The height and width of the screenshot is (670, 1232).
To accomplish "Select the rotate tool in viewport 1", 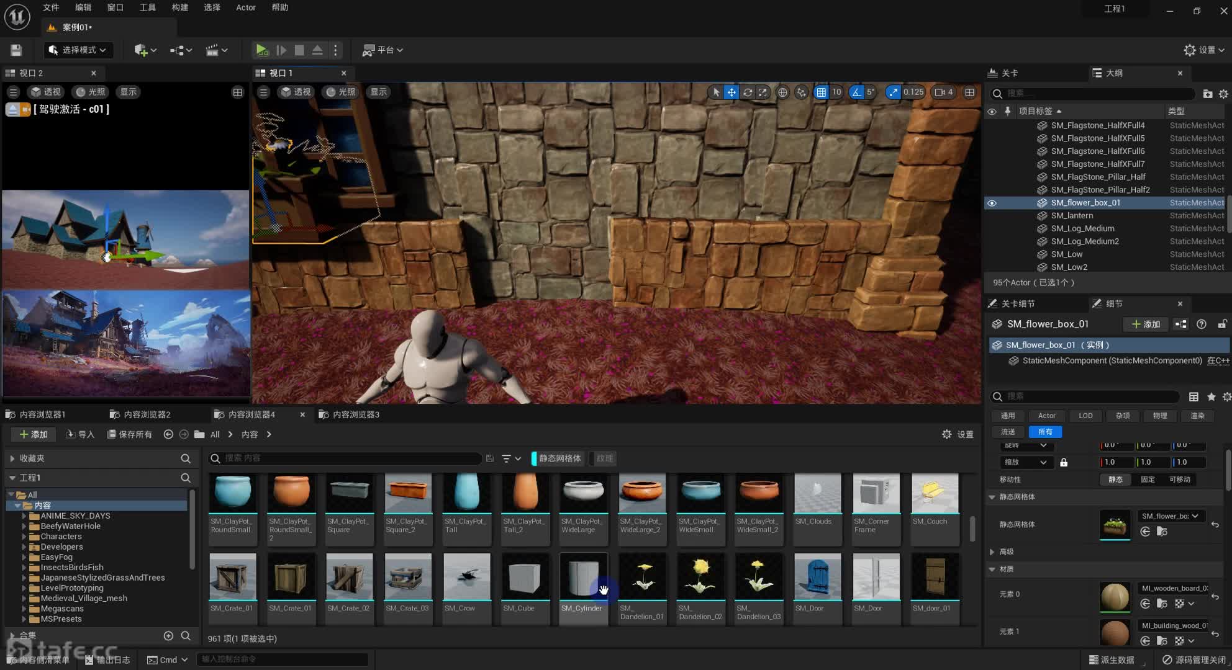I will (x=748, y=92).
